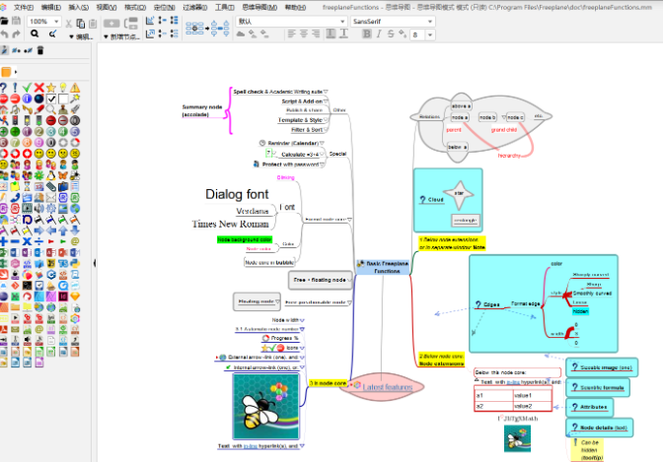The image size is (663, 462).
Task: Select the checked checkbox icon in palette
Action: pos(52,99)
